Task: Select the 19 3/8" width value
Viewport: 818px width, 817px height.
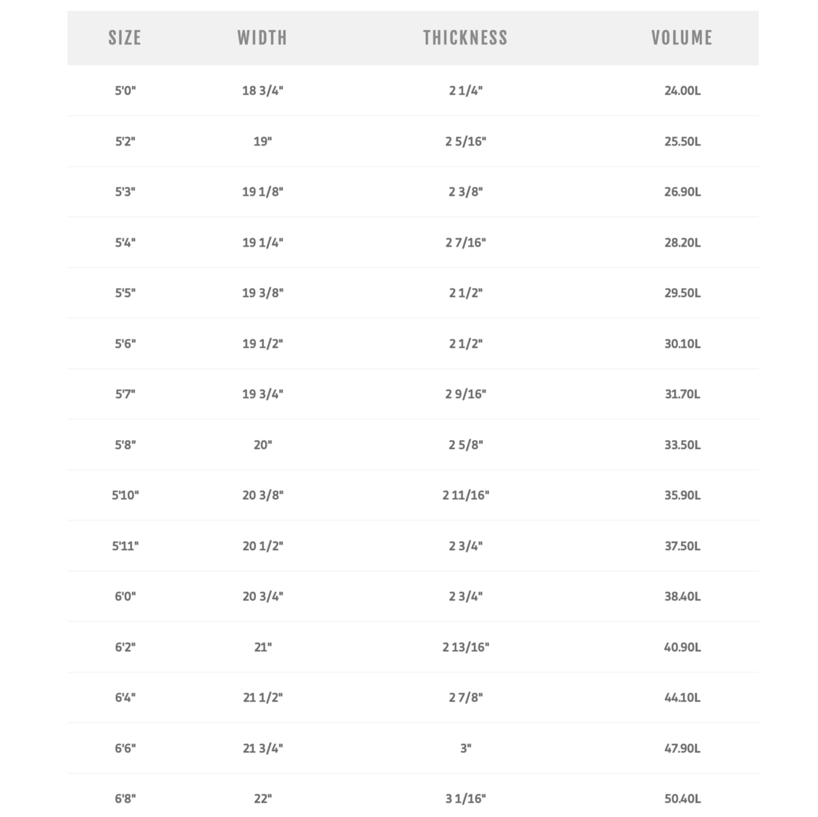Action: 262,293
